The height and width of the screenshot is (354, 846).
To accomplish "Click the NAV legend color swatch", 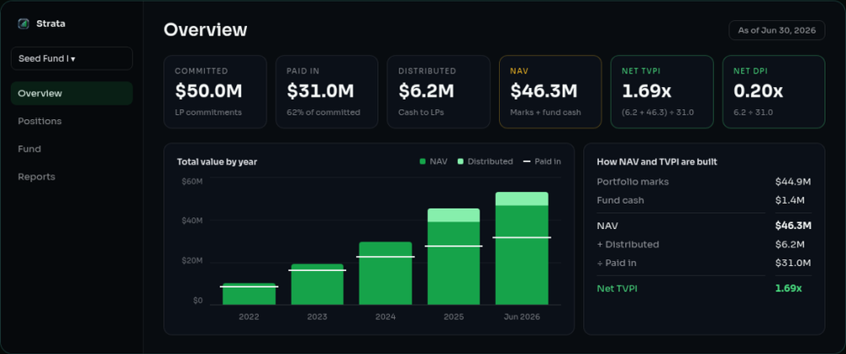I will click(x=423, y=161).
